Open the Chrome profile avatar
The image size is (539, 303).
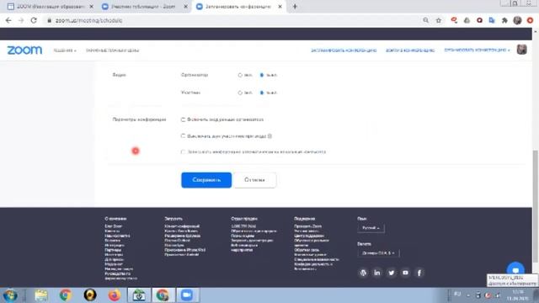[517, 20]
